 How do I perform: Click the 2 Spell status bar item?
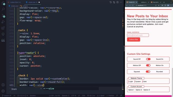click(101, 96)
